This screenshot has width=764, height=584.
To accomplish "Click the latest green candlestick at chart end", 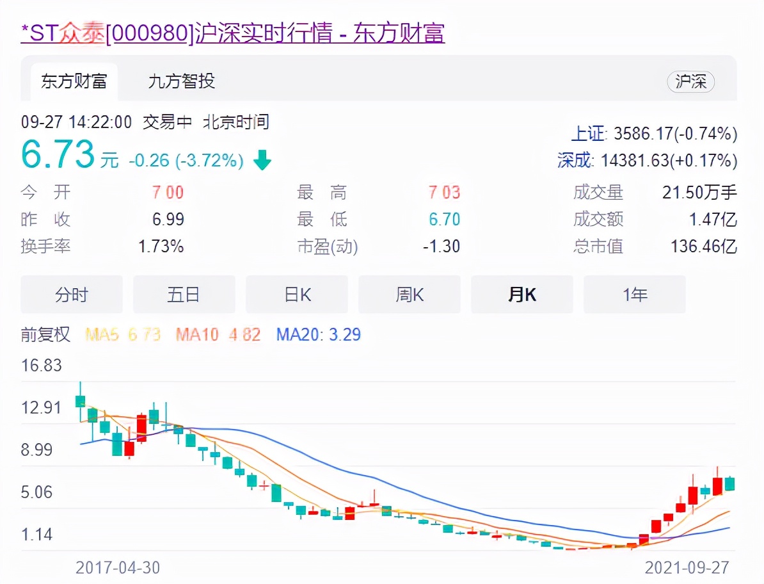I will [x=729, y=483].
